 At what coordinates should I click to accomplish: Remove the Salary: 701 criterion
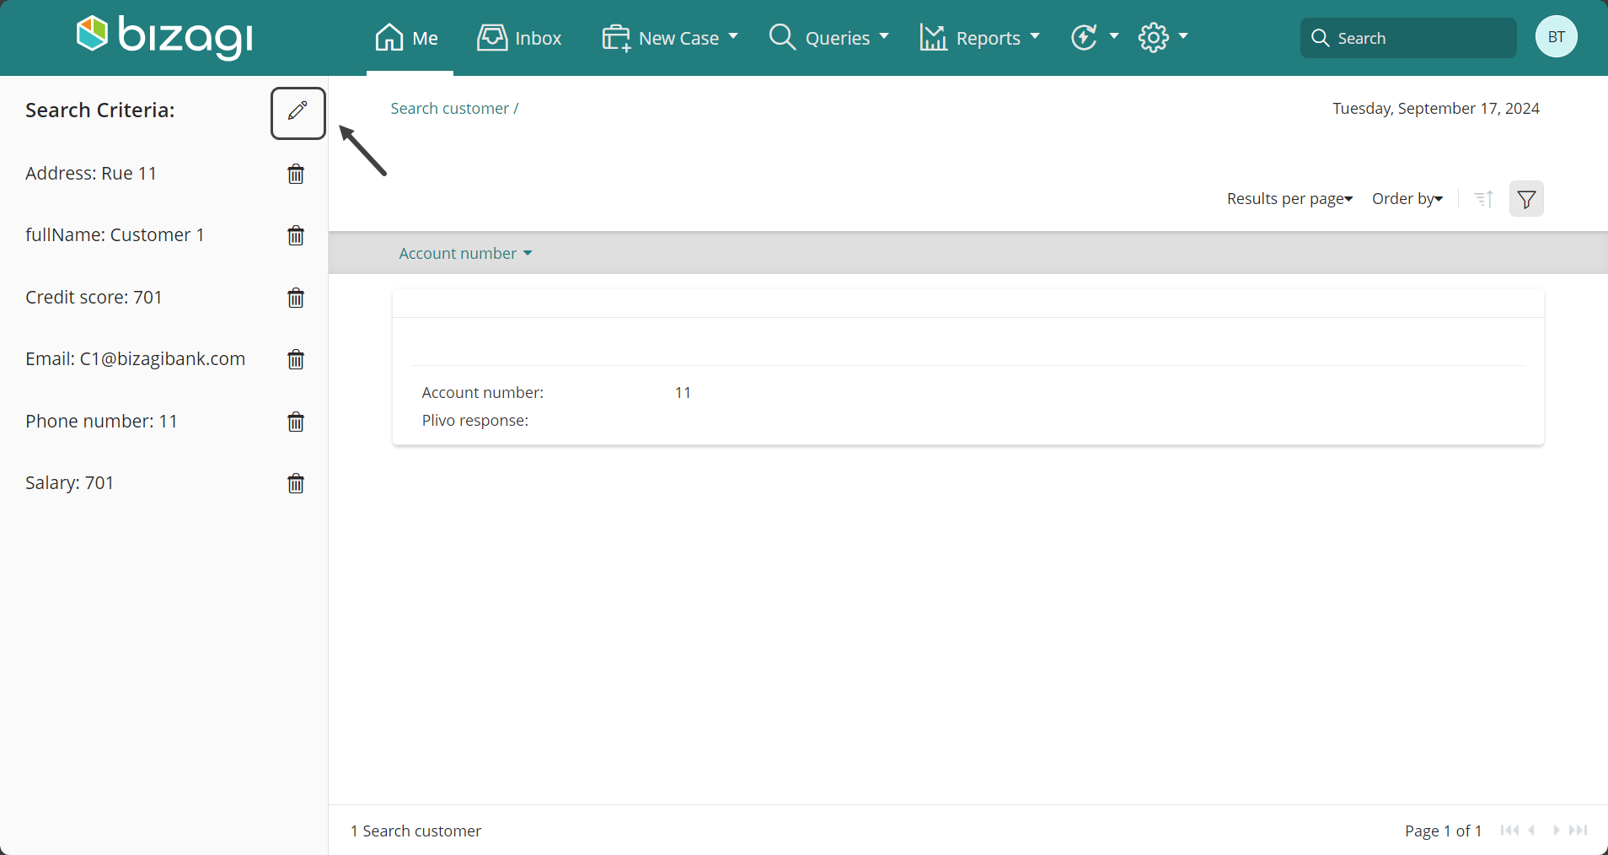[296, 483]
